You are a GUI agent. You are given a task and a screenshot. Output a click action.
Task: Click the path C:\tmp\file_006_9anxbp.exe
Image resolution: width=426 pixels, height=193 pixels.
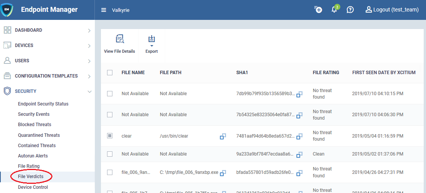(x=189, y=172)
